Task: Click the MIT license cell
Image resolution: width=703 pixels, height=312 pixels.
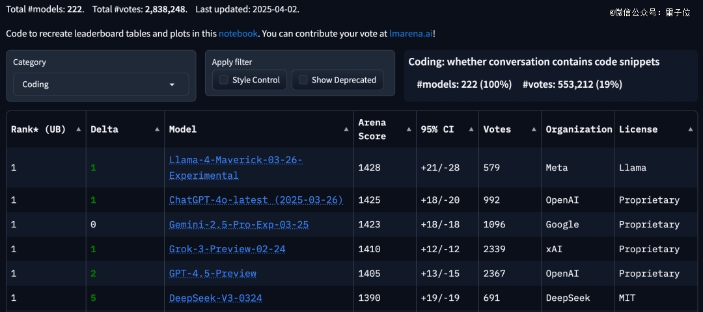Action: click(627, 298)
